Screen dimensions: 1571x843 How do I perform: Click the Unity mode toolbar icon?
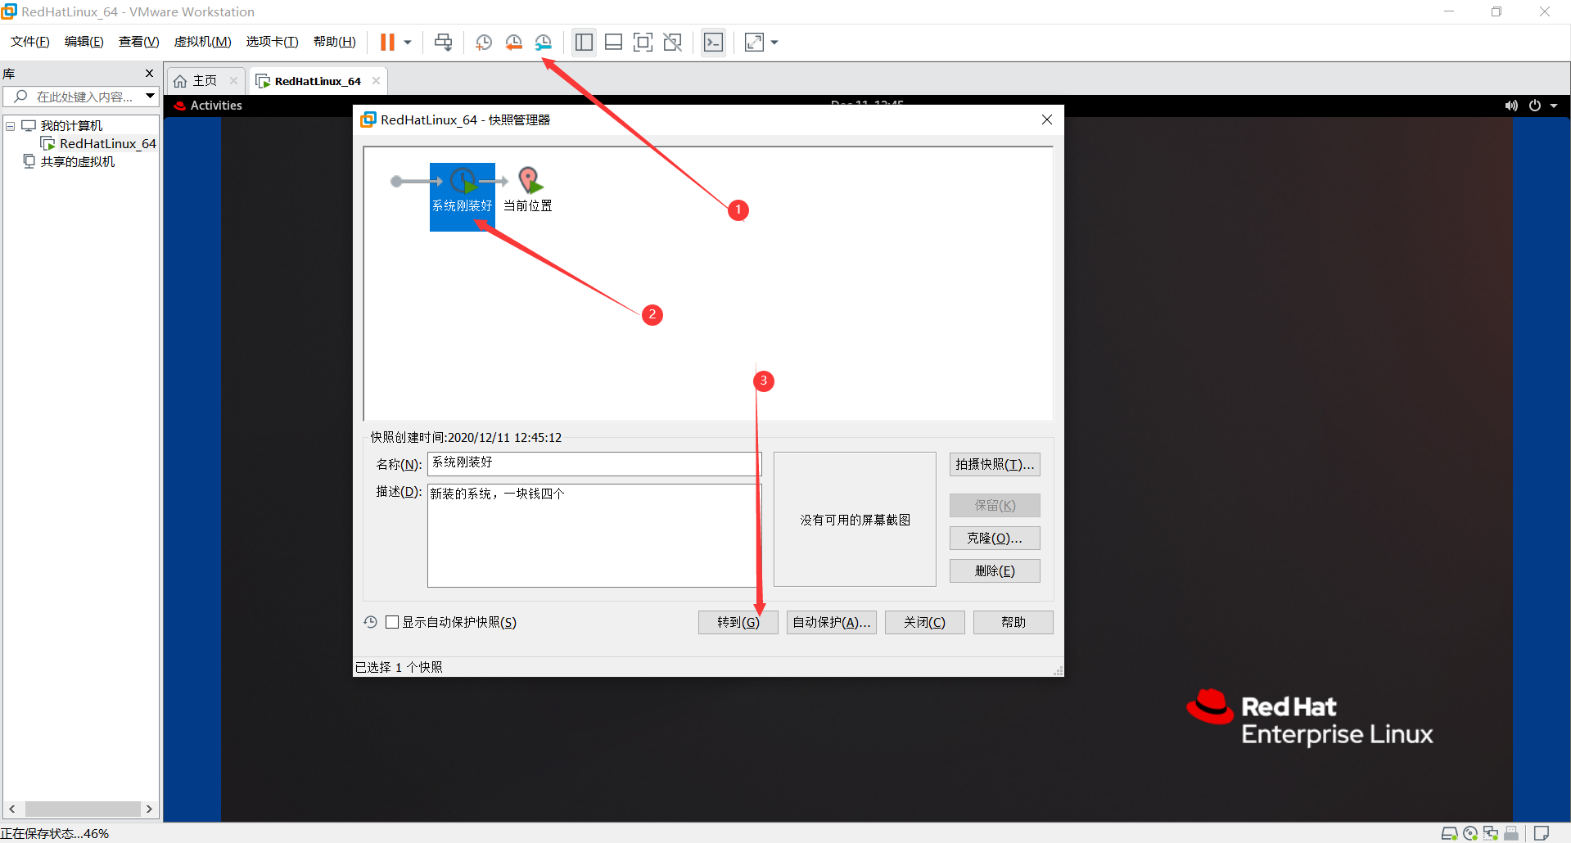tap(673, 43)
